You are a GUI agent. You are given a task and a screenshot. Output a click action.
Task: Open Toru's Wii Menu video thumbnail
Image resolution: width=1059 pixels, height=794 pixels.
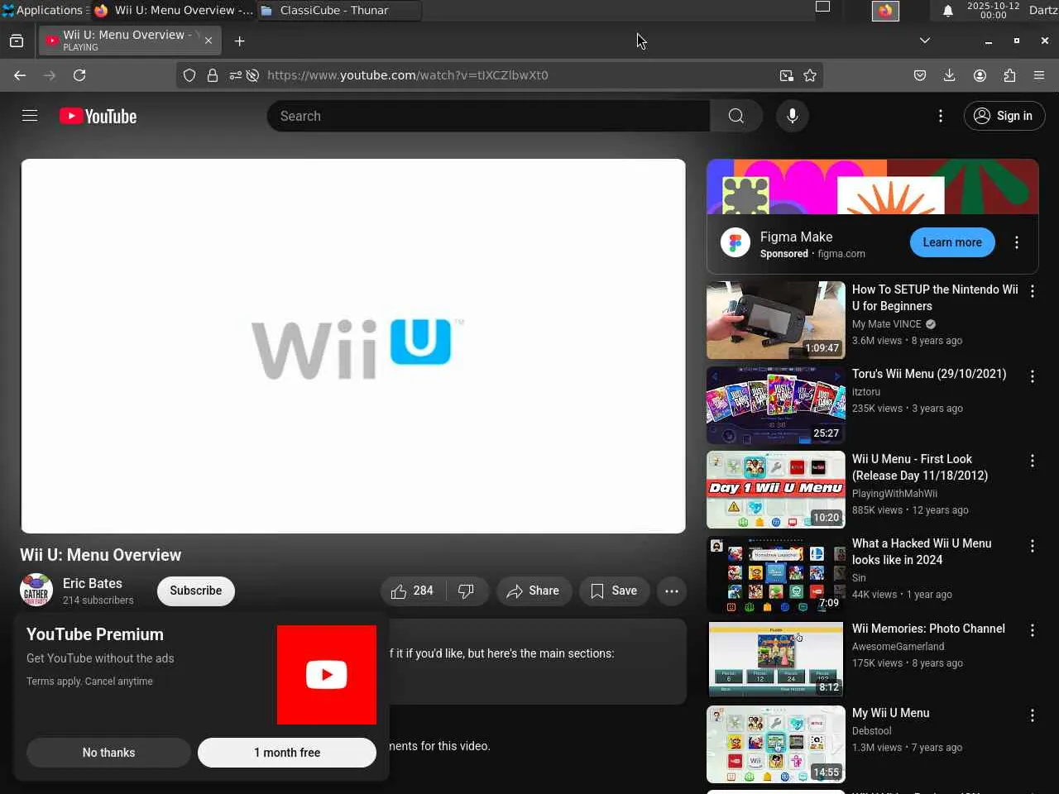coord(776,405)
